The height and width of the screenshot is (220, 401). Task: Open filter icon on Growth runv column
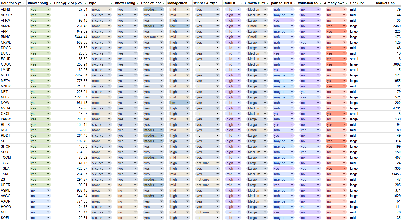coord(268,3)
